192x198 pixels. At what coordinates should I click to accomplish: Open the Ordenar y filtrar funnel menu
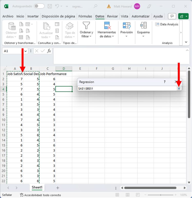(x=86, y=30)
